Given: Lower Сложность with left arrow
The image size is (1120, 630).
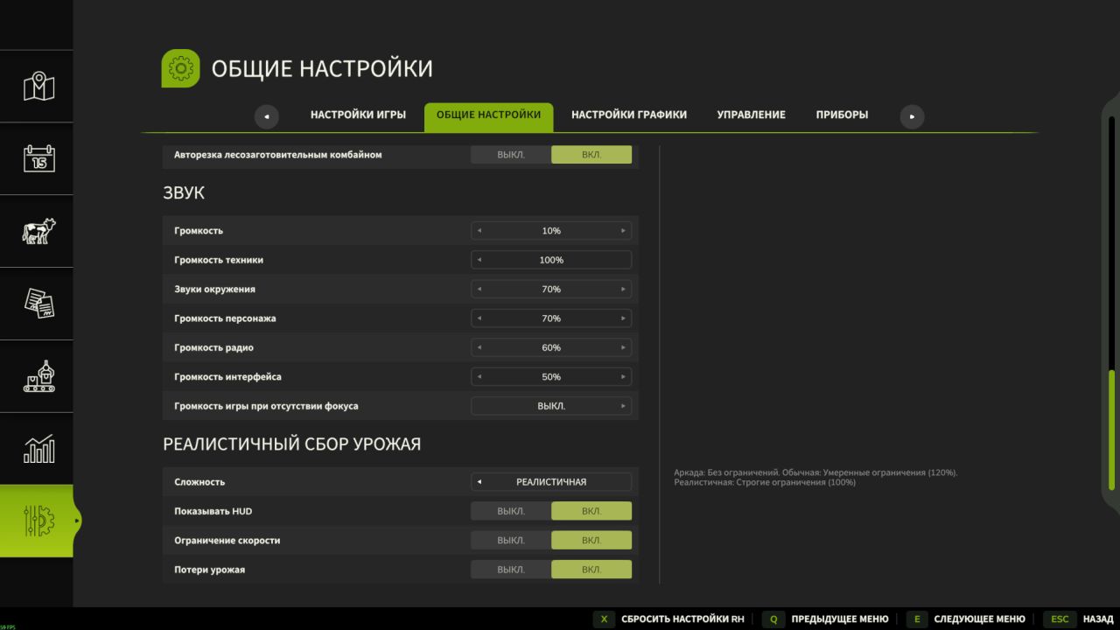Looking at the screenshot, I should [x=479, y=482].
